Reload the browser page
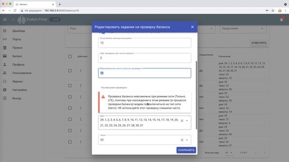 point(15,11)
